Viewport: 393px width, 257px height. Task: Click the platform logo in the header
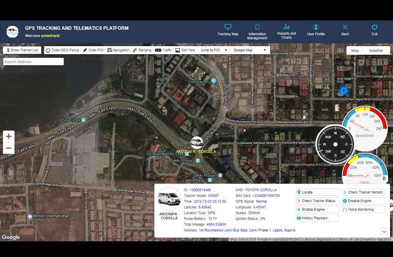(x=13, y=32)
